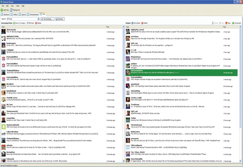Select the wtrilone output post
The height and width of the screenshot is (167, 243).
click(x=181, y=66)
